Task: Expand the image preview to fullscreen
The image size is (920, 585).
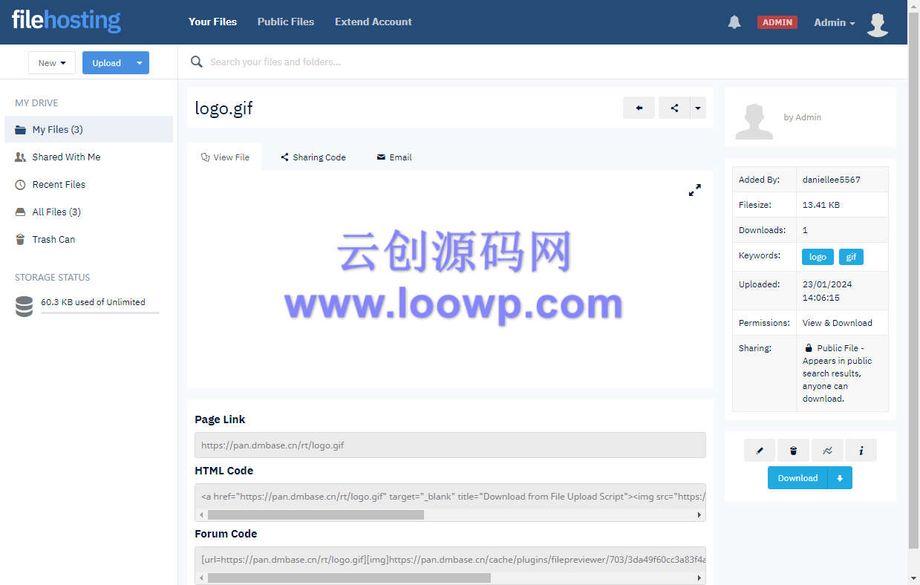Action: (694, 190)
